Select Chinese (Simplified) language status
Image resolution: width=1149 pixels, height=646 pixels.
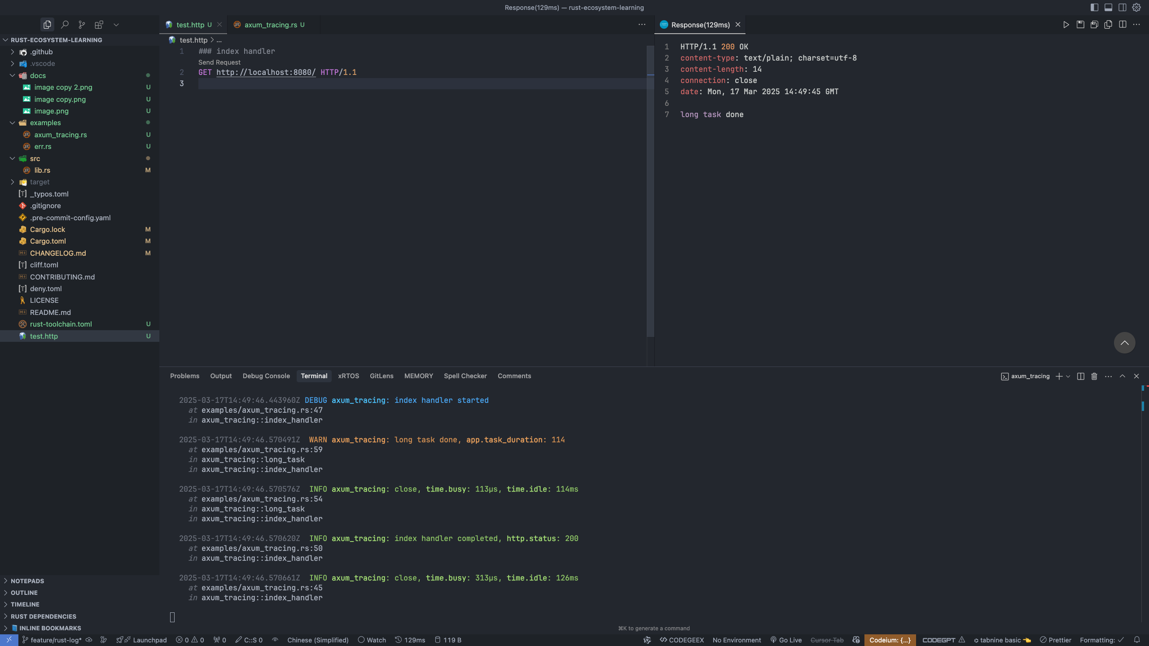318,640
